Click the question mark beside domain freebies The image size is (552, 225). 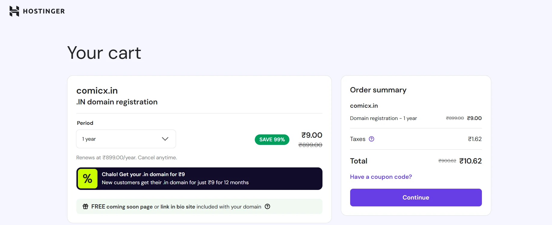[267, 206]
